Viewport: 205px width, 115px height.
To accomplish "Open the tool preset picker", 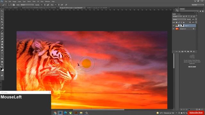I will coord(4,5).
